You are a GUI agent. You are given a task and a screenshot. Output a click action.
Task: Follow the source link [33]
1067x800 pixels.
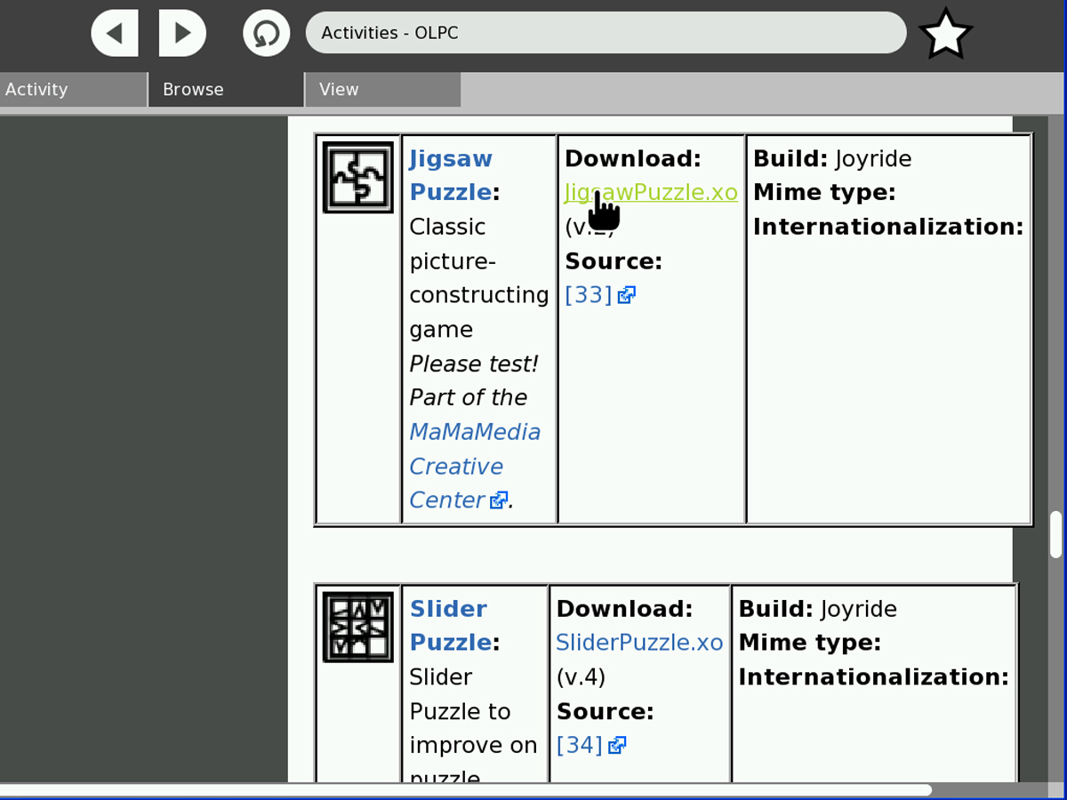click(588, 295)
